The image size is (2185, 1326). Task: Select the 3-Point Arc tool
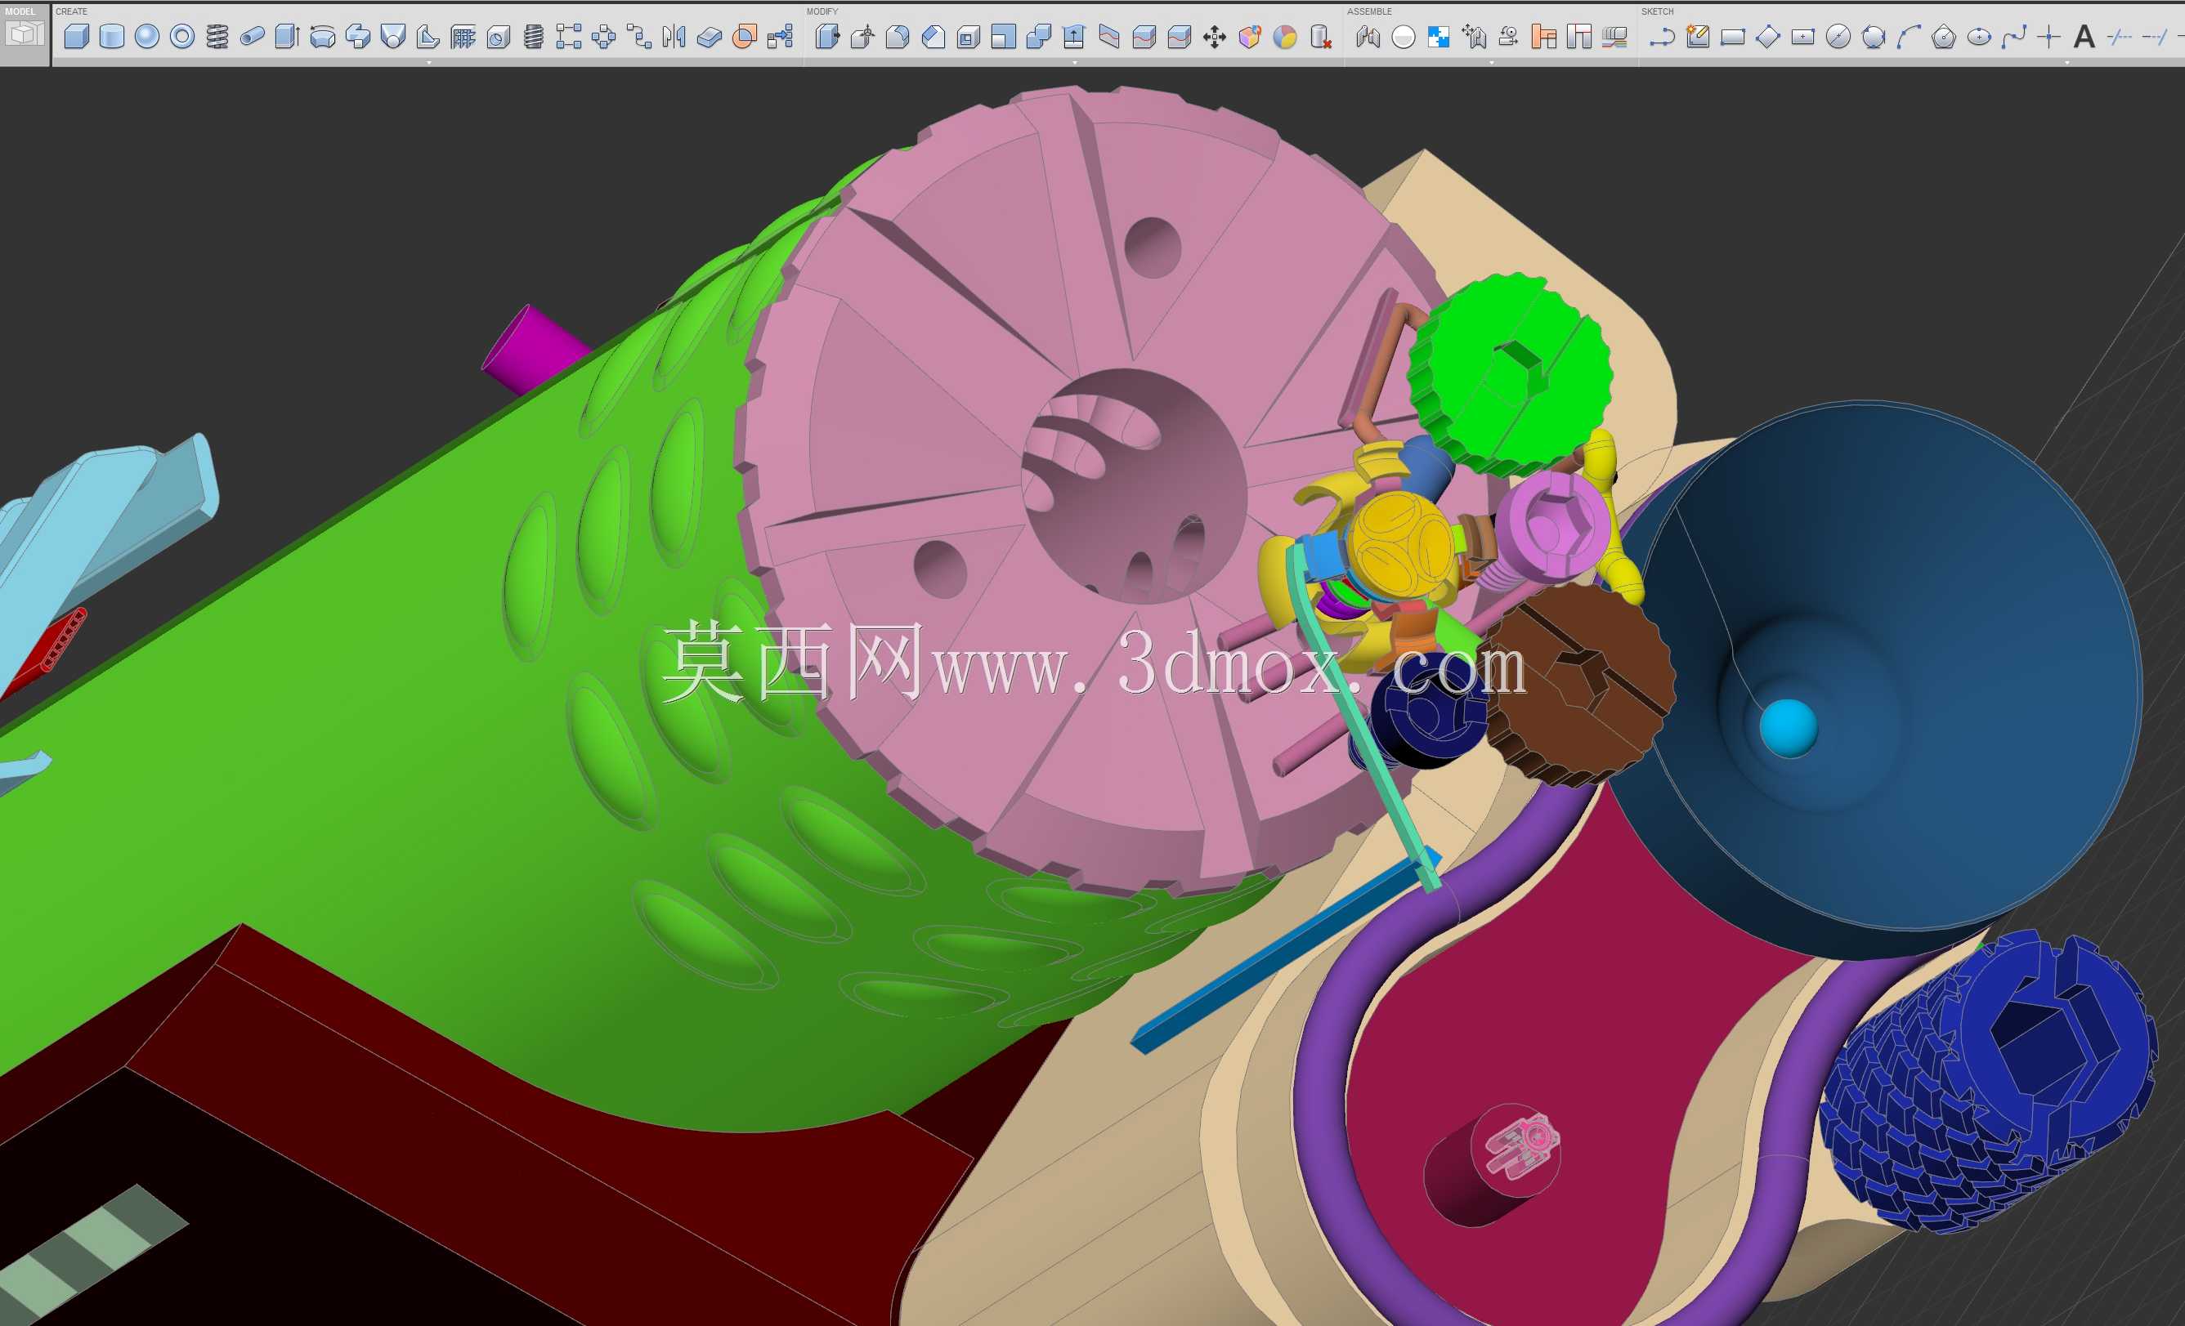(x=1909, y=36)
